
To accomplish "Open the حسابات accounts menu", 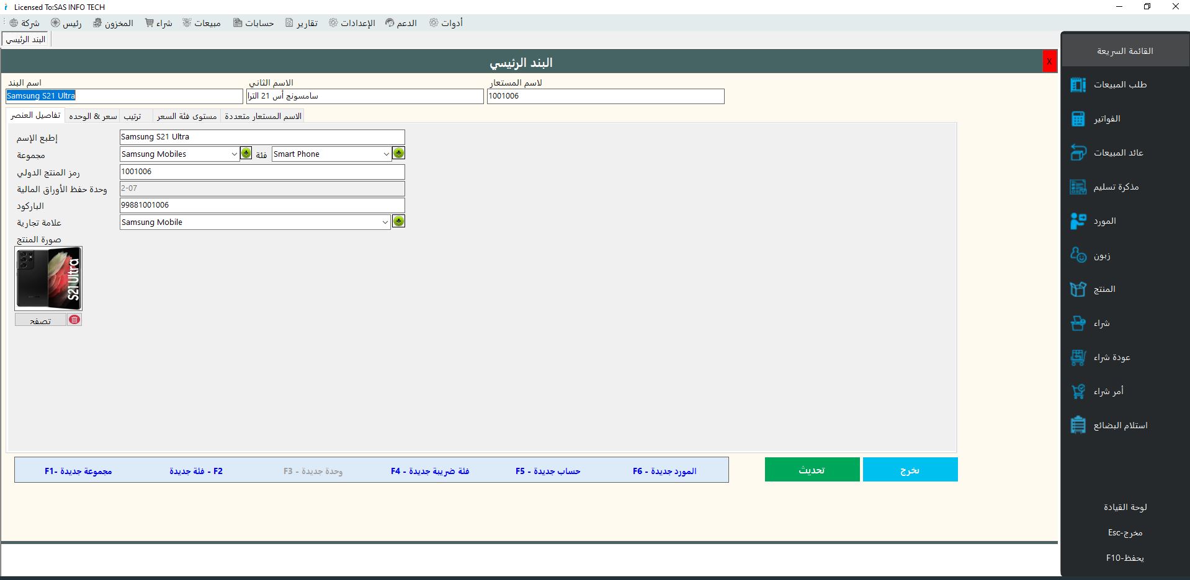I will [254, 23].
